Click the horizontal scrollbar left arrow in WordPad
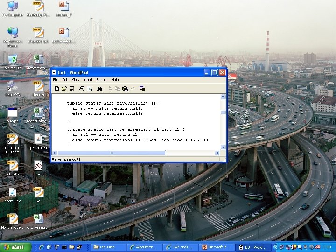The image size is (336, 252). (x=55, y=153)
